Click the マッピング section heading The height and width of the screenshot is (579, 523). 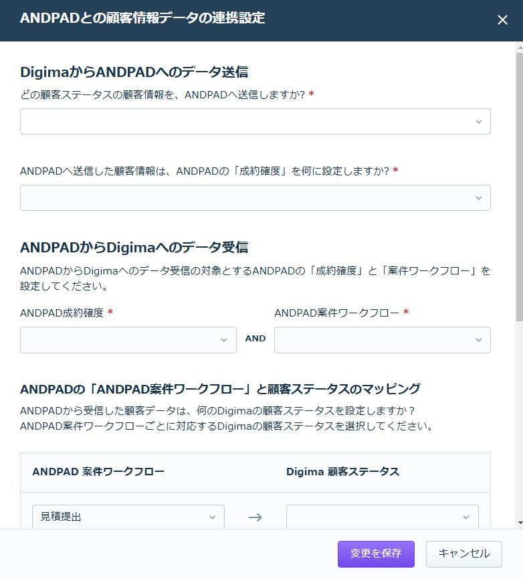point(220,389)
